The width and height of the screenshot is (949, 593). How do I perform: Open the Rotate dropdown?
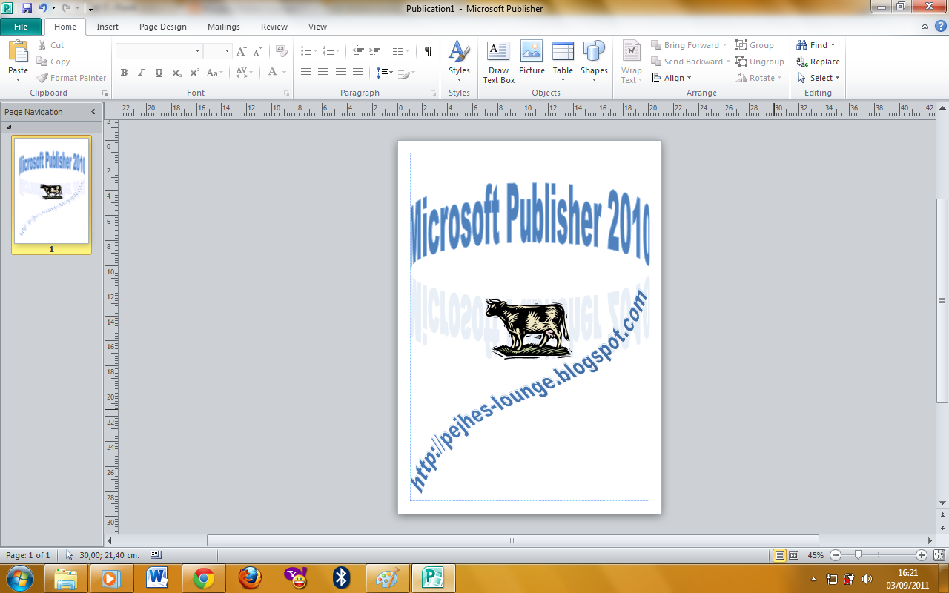(759, 78)
